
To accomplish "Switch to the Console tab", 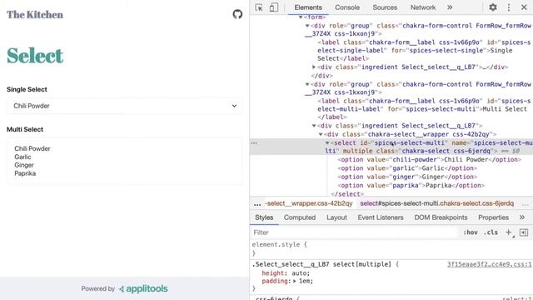I will point(347,7).
